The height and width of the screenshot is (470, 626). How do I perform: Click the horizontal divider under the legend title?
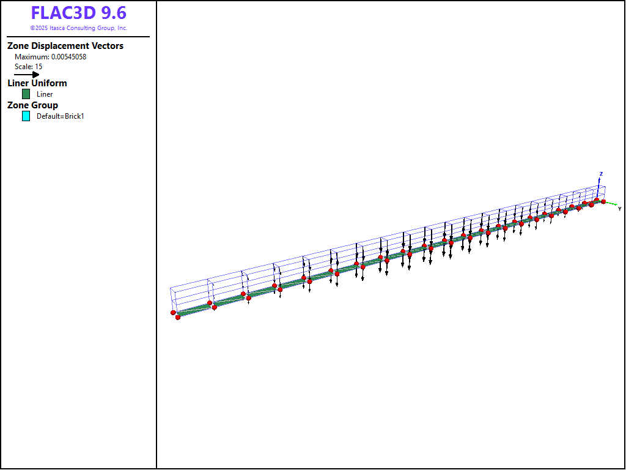pos(78,37)
